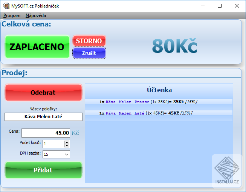
Task: Click the Celková cena heading
Action: pyautogui.click(x=26, y=24)
